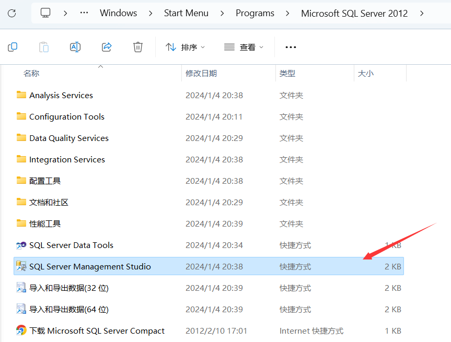
Task: Click the 导入和导出数据(32 位) shortcut icon
Action: point(21,287)
